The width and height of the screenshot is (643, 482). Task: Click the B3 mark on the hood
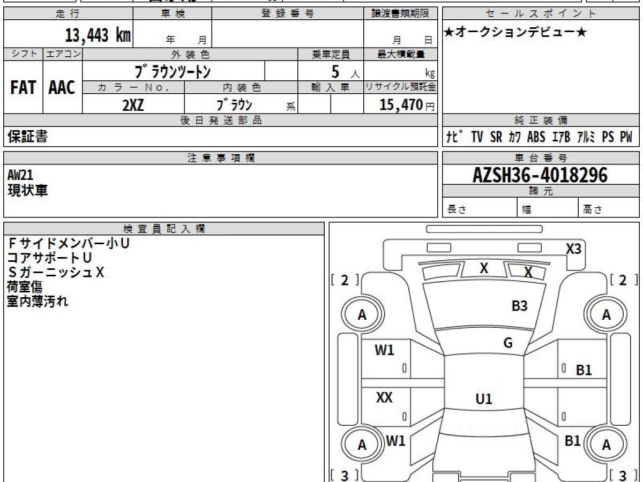pyautogui.click(x=519, y=306)
